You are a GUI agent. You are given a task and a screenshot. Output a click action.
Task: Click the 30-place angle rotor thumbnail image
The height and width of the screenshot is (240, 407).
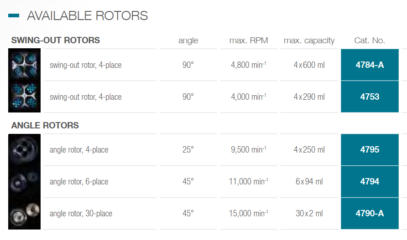pos(25,213)
